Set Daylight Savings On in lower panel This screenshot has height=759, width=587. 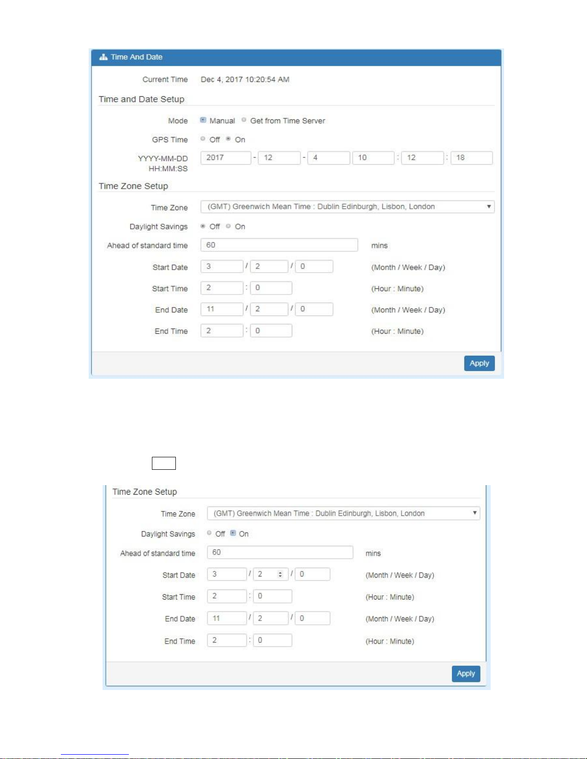pyautogui.click(x=233, y=533)
